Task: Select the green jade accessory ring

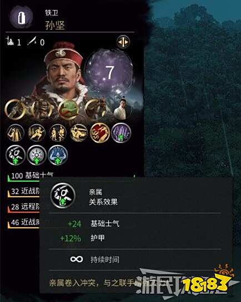Action: pos(69,109)
